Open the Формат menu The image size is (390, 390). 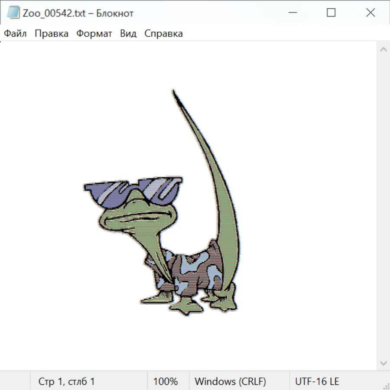(94, 34)
